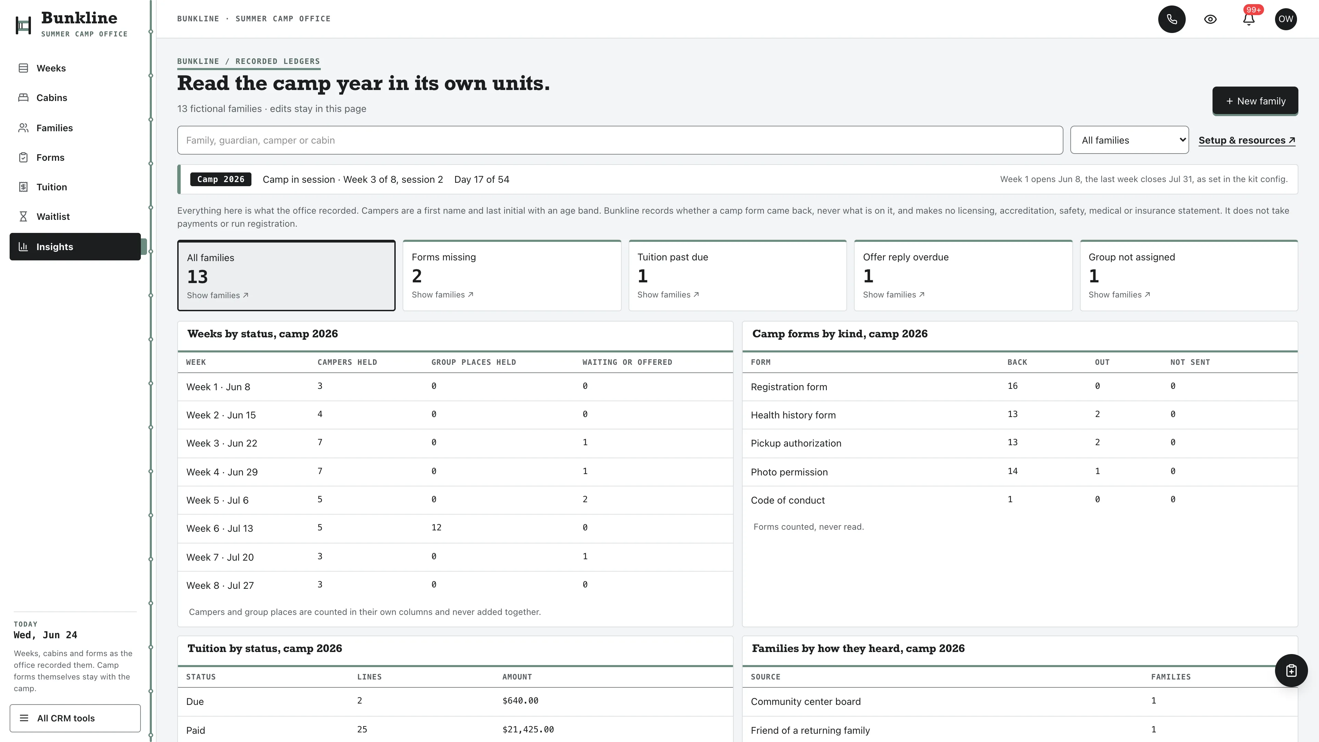Image resolution: width=1319 pixels, height=742 pixels.
Task: Click the Friend of a returning family row
Action: click(x=1019, y=730)
